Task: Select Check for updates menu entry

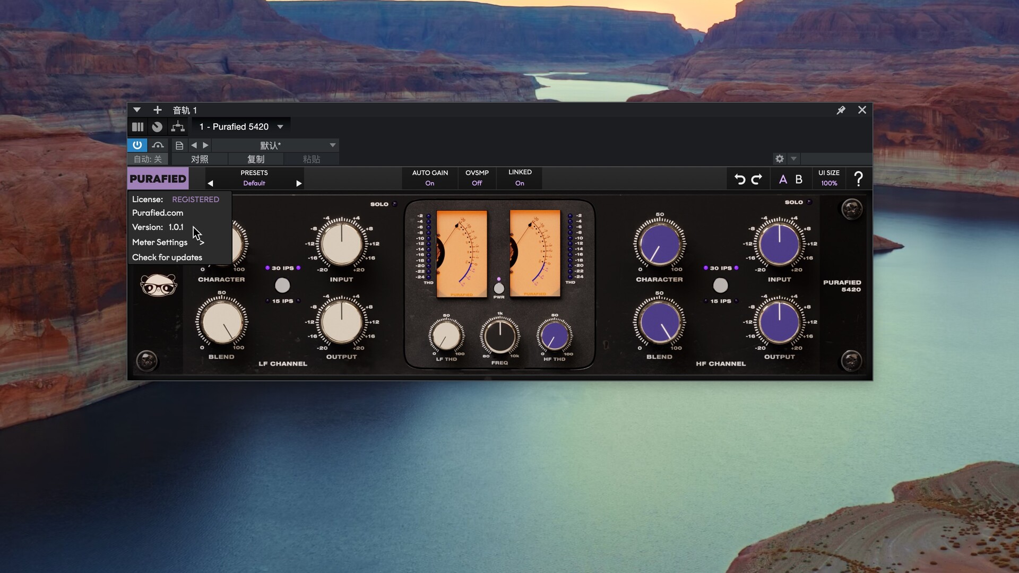Action: 167,257
